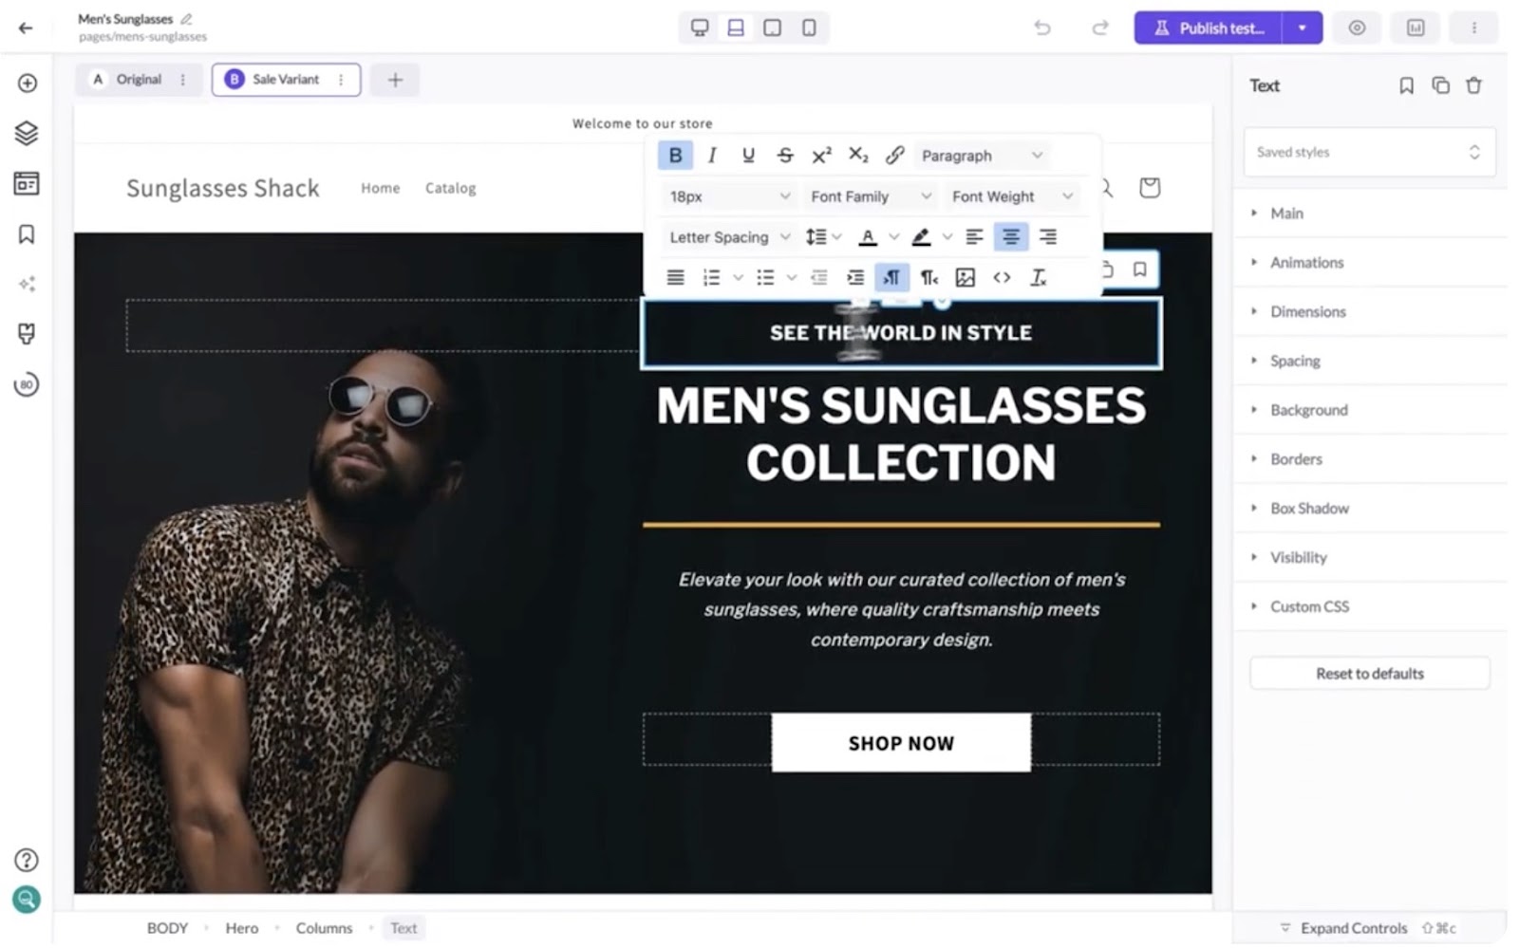Image resolution: width=1519 pixels, height=948 pixels.
Task: Open the Layers panel in the left sidebar
Action: [26, 133]
